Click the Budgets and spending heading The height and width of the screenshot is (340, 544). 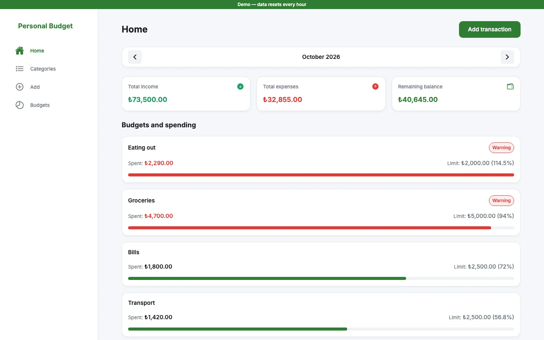pos(159,125)
